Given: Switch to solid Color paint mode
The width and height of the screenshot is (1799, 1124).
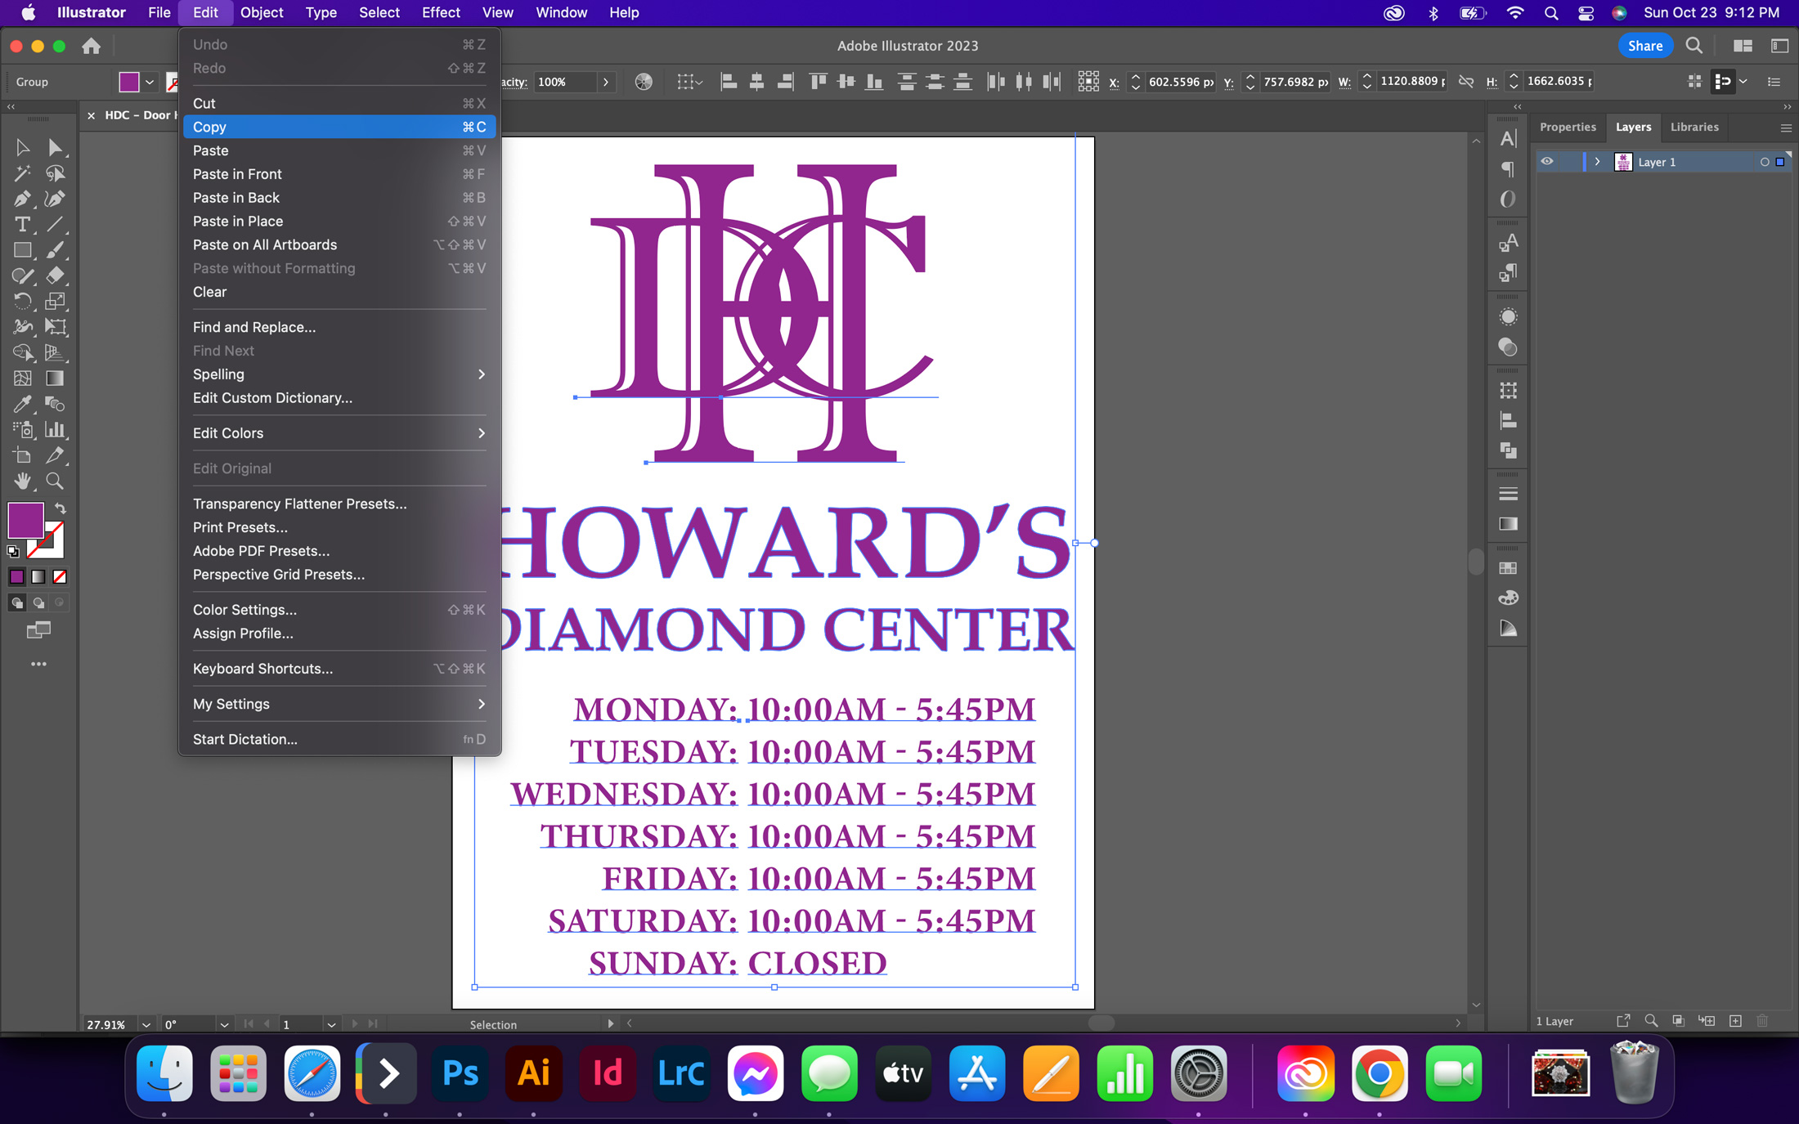Looking at the screenshot, I should click(x=17, y=577).
